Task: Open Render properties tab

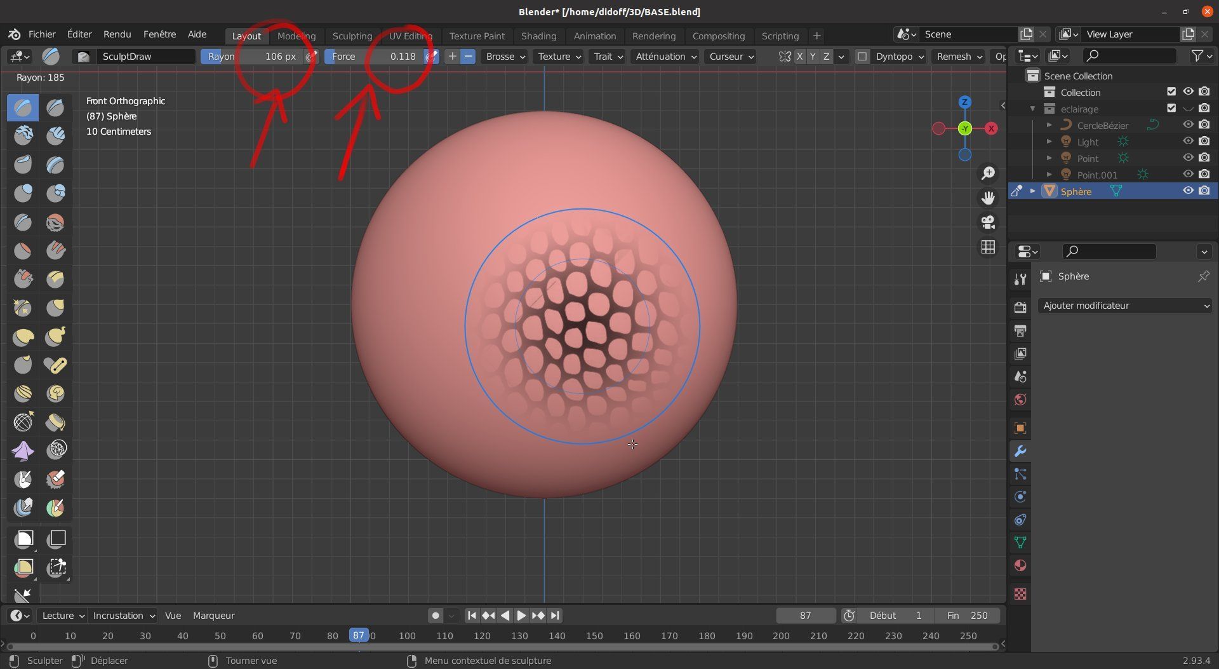Action: coord(1020,307)
